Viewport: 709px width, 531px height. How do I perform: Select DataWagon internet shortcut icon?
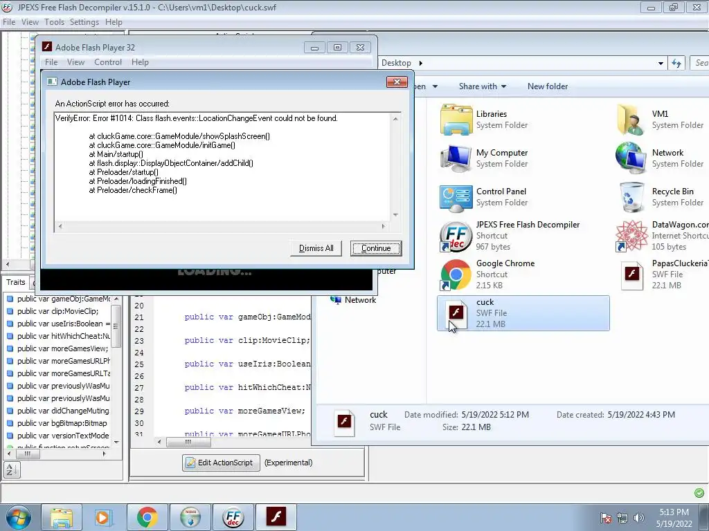click(x=631, y=236)
